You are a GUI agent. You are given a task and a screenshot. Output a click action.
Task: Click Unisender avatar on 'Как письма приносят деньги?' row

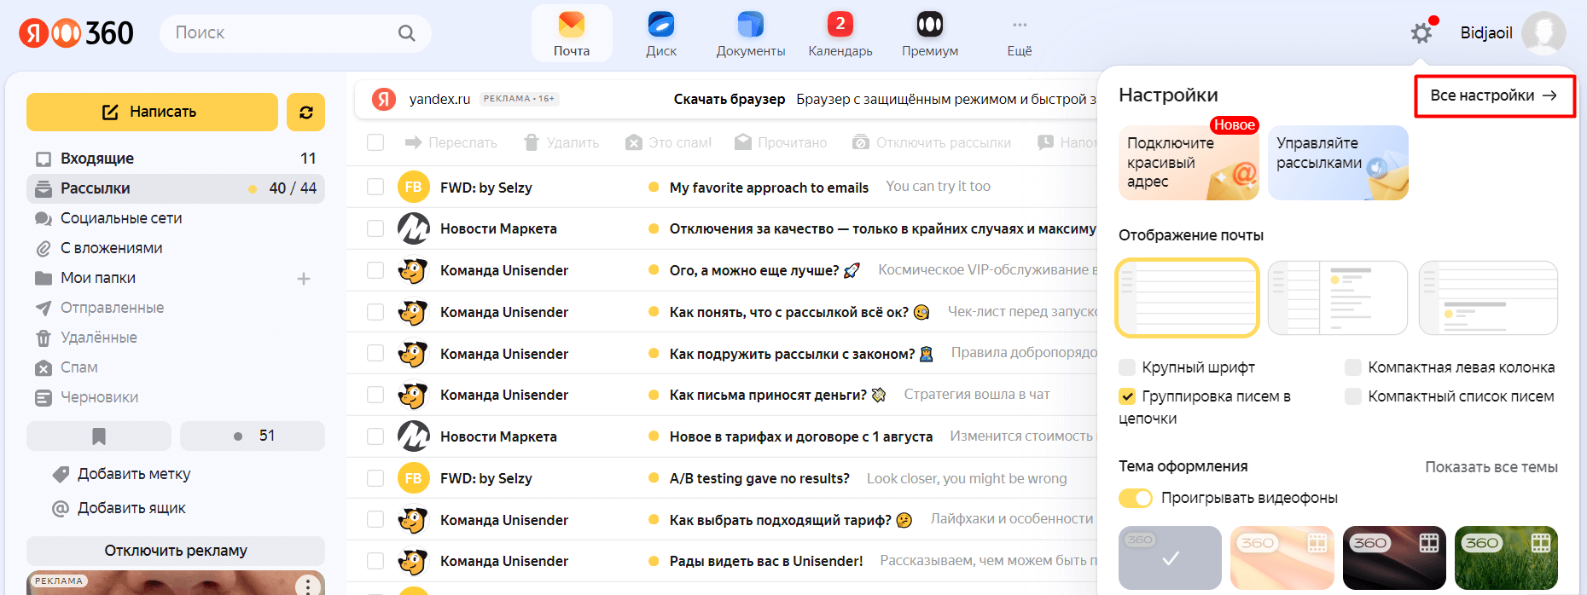point(414,395)
